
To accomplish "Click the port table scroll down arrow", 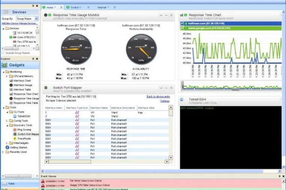I will click(171, 157).
